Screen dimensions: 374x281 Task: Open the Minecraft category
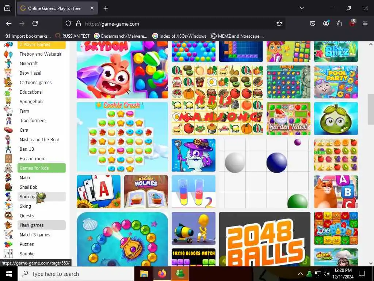click(29, 64)
